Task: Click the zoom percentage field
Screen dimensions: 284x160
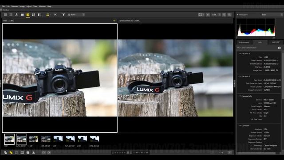Action: tap(214, 15)
